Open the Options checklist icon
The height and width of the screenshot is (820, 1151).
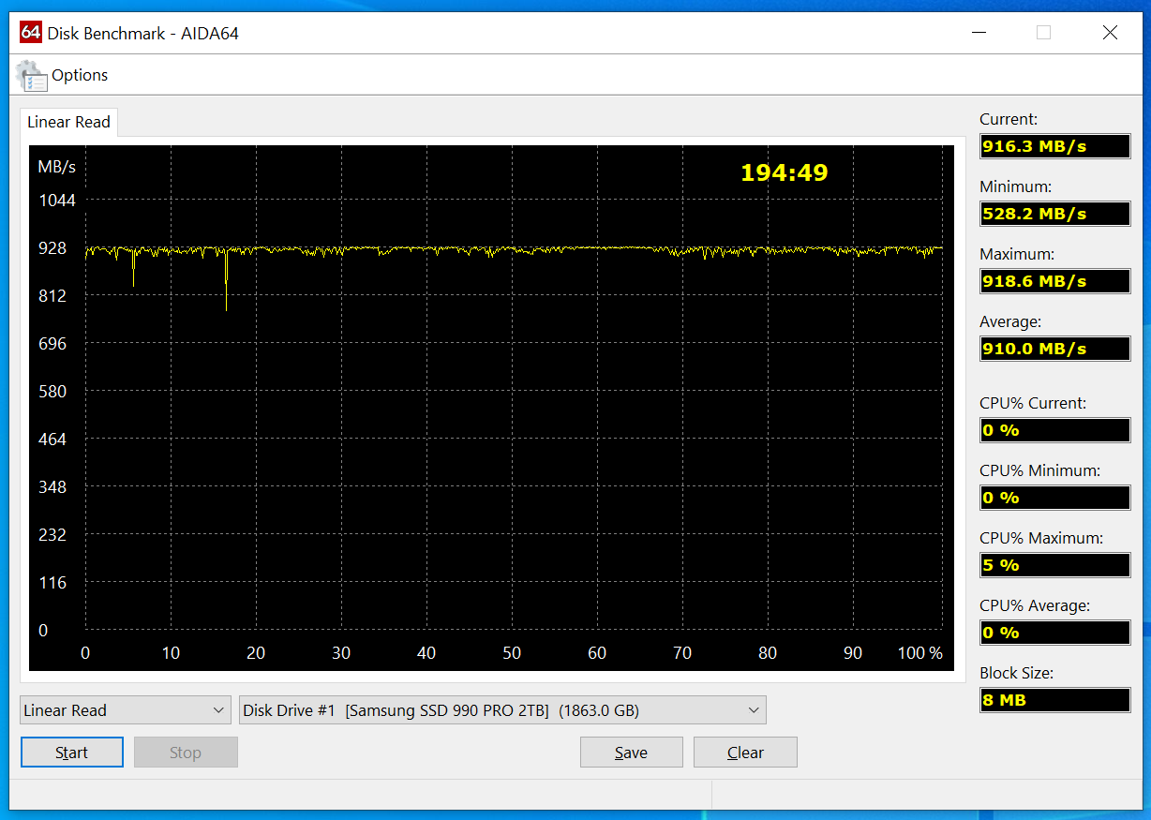point(32,76)
